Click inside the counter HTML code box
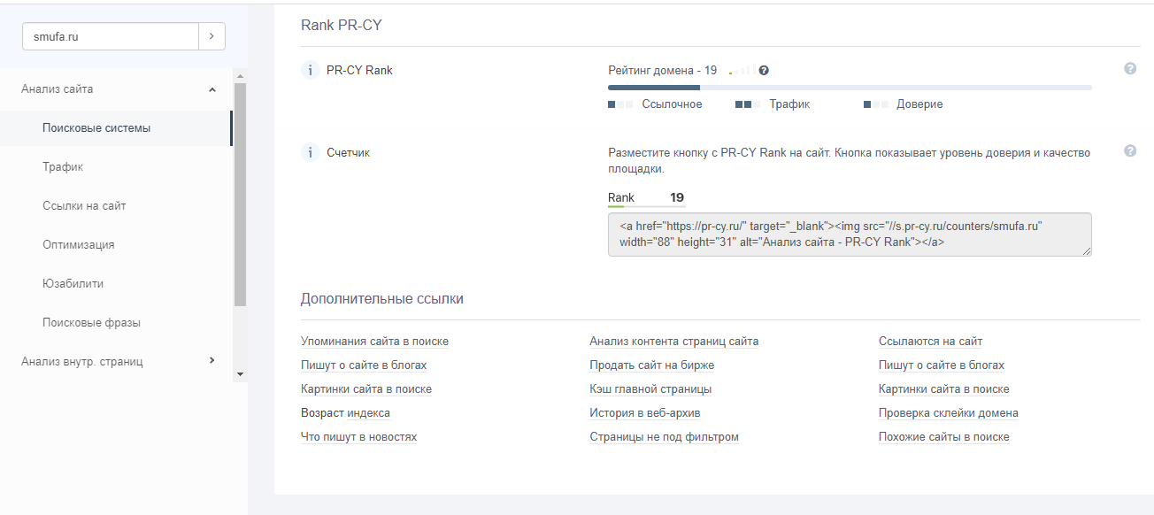 coord(850,234)
